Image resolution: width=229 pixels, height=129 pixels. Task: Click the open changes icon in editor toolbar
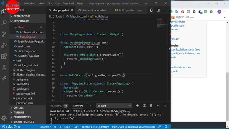click(x=151, y=10)
